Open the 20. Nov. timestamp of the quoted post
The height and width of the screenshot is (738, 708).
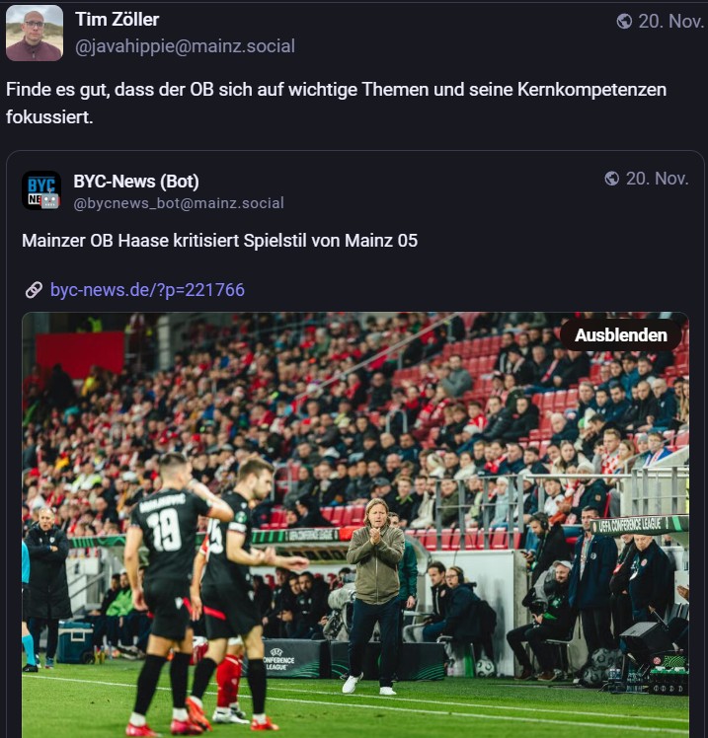coord(657,179)
